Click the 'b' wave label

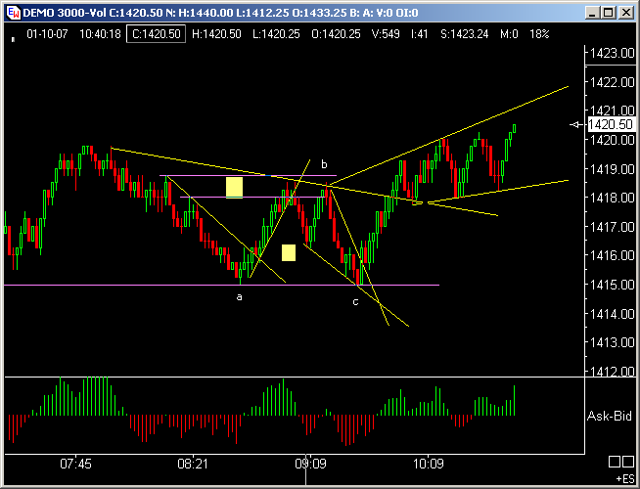324,164
